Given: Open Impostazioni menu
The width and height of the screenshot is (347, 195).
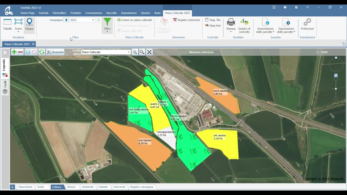Looking at the screenshot, I should coord(129,13).
